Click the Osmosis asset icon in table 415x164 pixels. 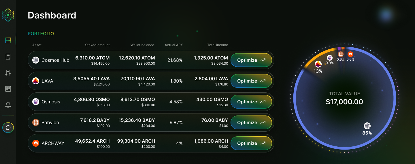click(35, 102)
